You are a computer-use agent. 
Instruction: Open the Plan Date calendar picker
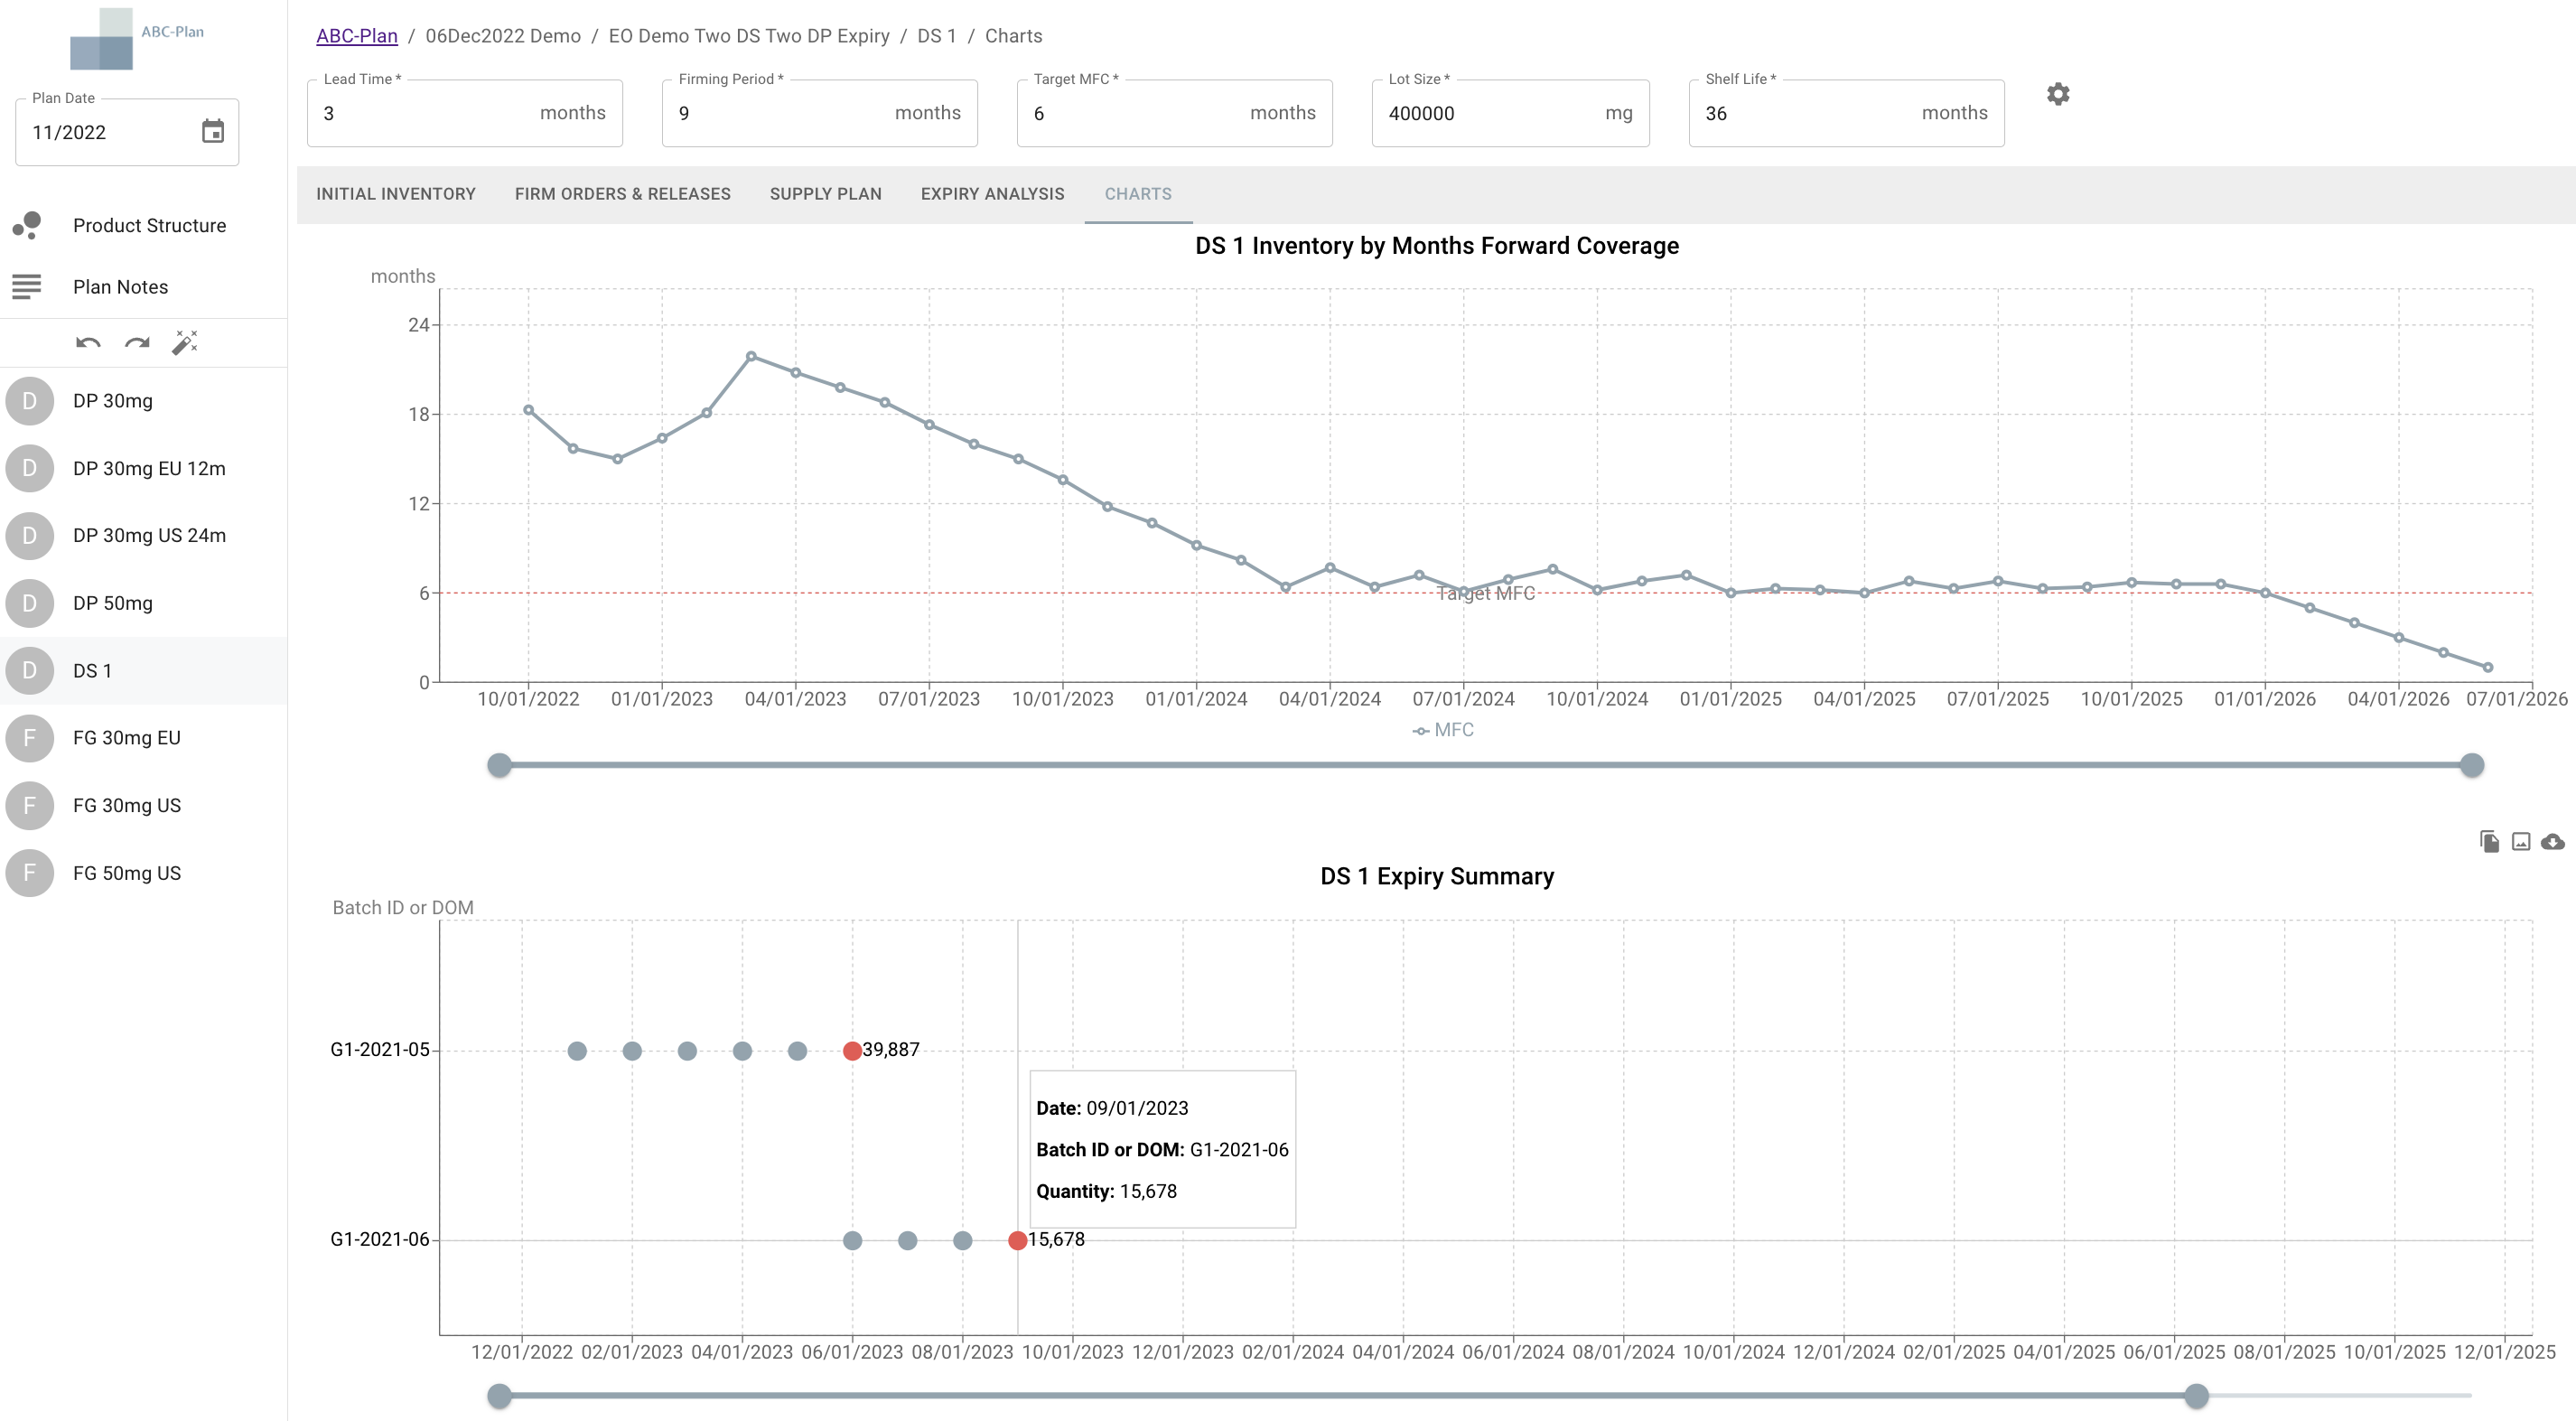[x=212, y=131]
